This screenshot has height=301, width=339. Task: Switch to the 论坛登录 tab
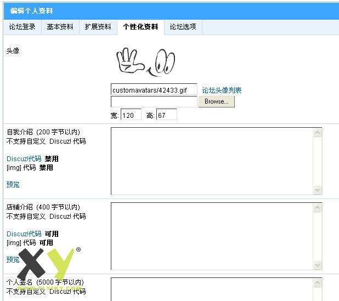(x=22, y=27)
